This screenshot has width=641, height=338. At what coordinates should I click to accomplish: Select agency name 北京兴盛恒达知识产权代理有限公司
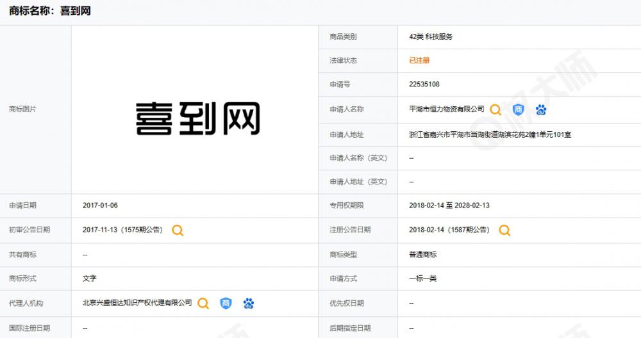137,303
